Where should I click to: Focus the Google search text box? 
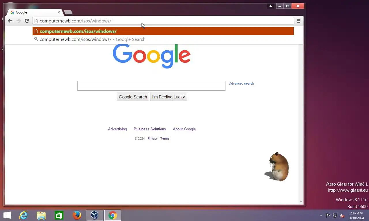(x=151, y=86)
